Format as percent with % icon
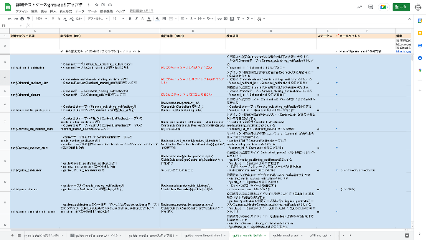 [x=59, y=18]
